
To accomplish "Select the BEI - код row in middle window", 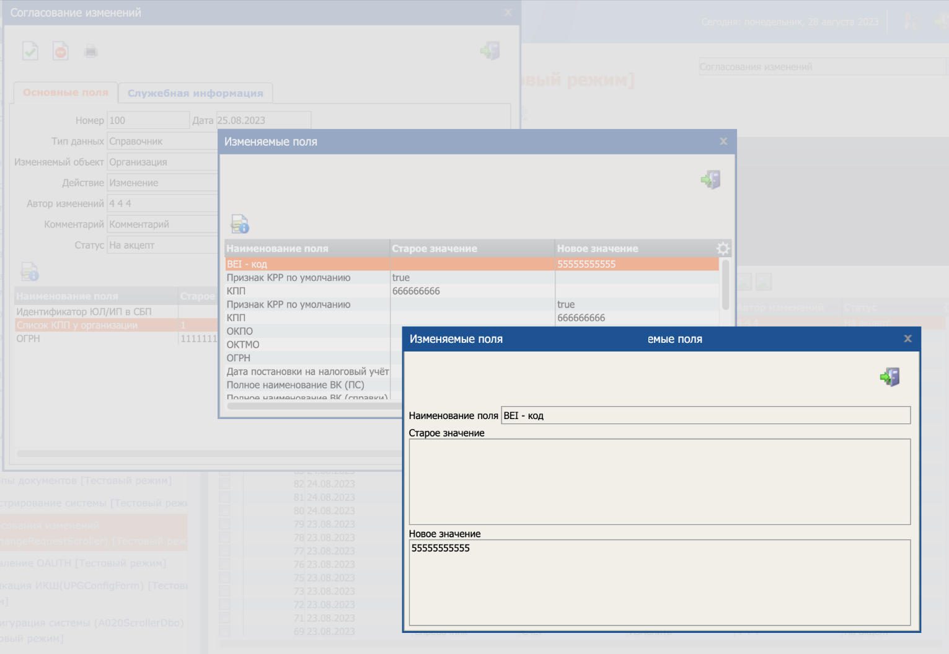I will (x=472, y=264).
